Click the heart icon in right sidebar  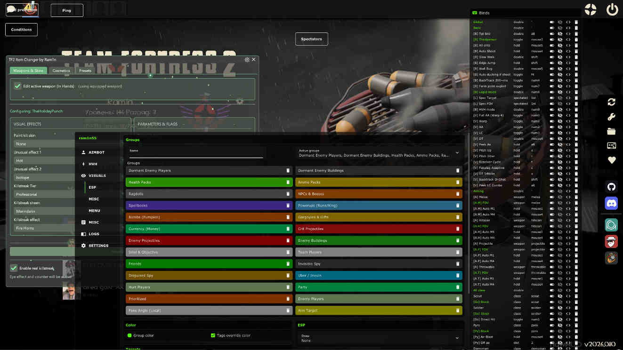click(x=611, y=160)
